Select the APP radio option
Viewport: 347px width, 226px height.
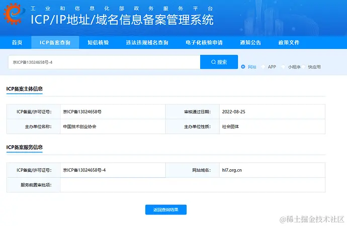coord(263,67)
